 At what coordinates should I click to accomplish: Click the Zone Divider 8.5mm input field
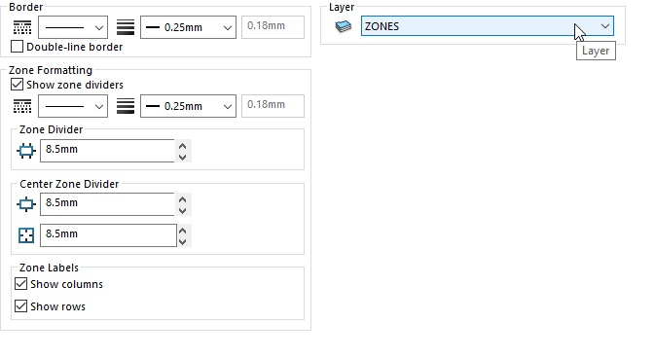click(x=107, y=151)
